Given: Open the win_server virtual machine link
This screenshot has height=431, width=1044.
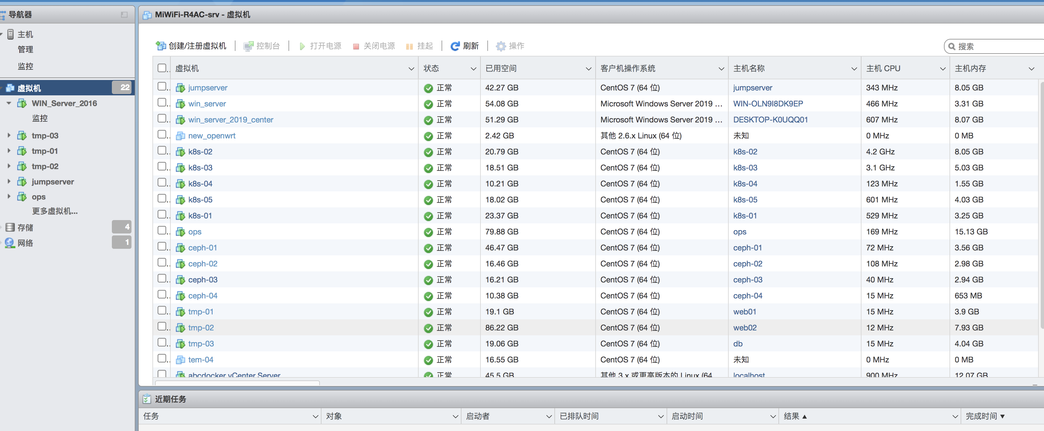Looking at the screenshot, I should click(207, 104).
